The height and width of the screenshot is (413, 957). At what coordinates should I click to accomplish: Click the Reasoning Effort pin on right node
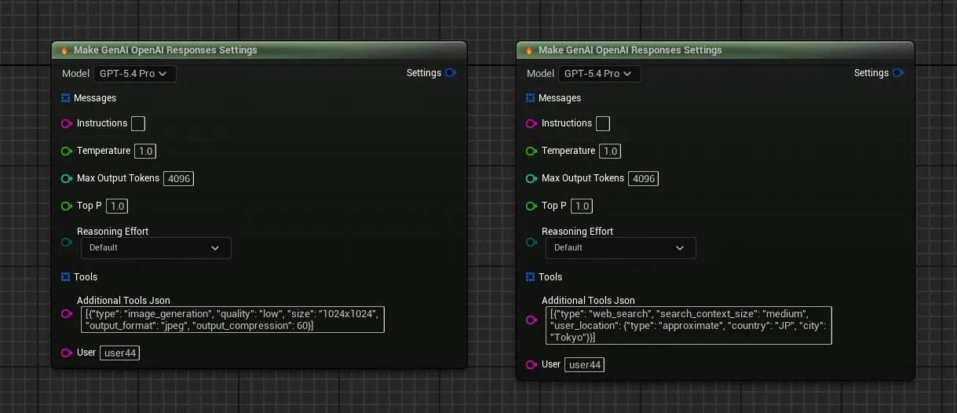click(x=531, y=242)
